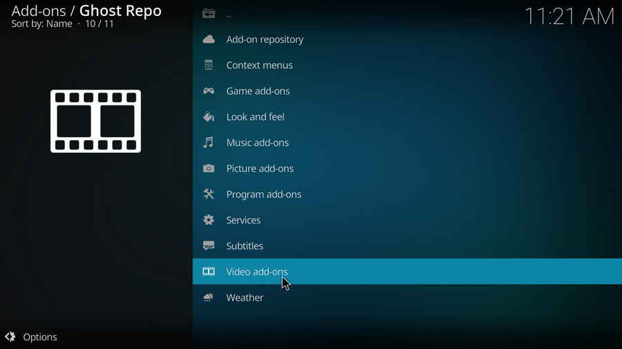
Task: Click the large film strip thumbnail
Action: (x=95, y=121)
